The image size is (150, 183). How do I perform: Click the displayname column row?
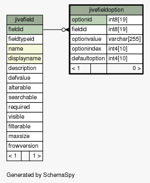(25, 59)
